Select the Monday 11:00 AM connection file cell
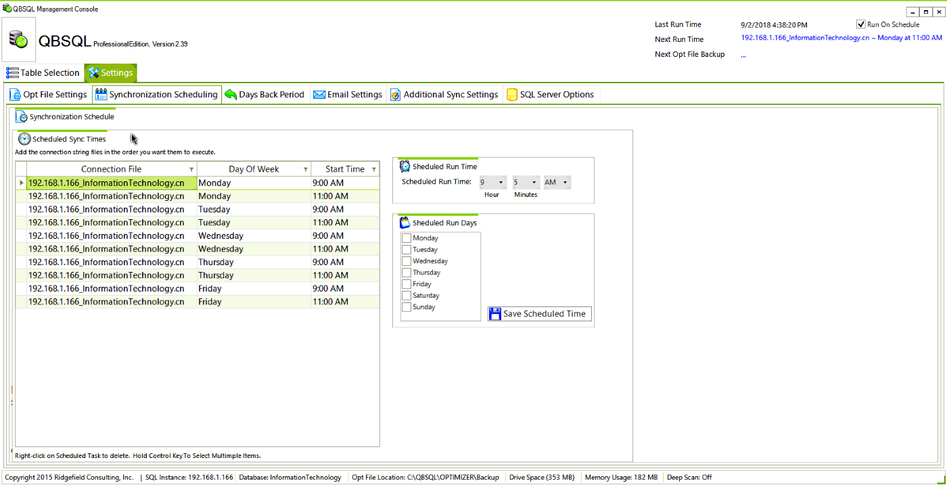This screenshot has width=947, height=485. 112,196
